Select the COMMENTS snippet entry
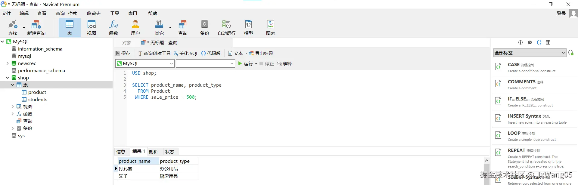578x185 pixels. [x=534, y=84]
